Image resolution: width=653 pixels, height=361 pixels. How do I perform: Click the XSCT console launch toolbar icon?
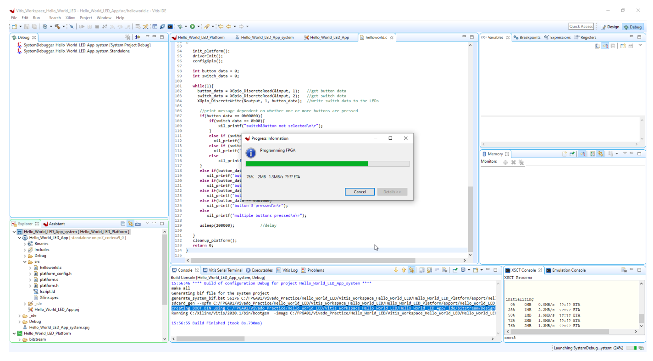[170, 27]
